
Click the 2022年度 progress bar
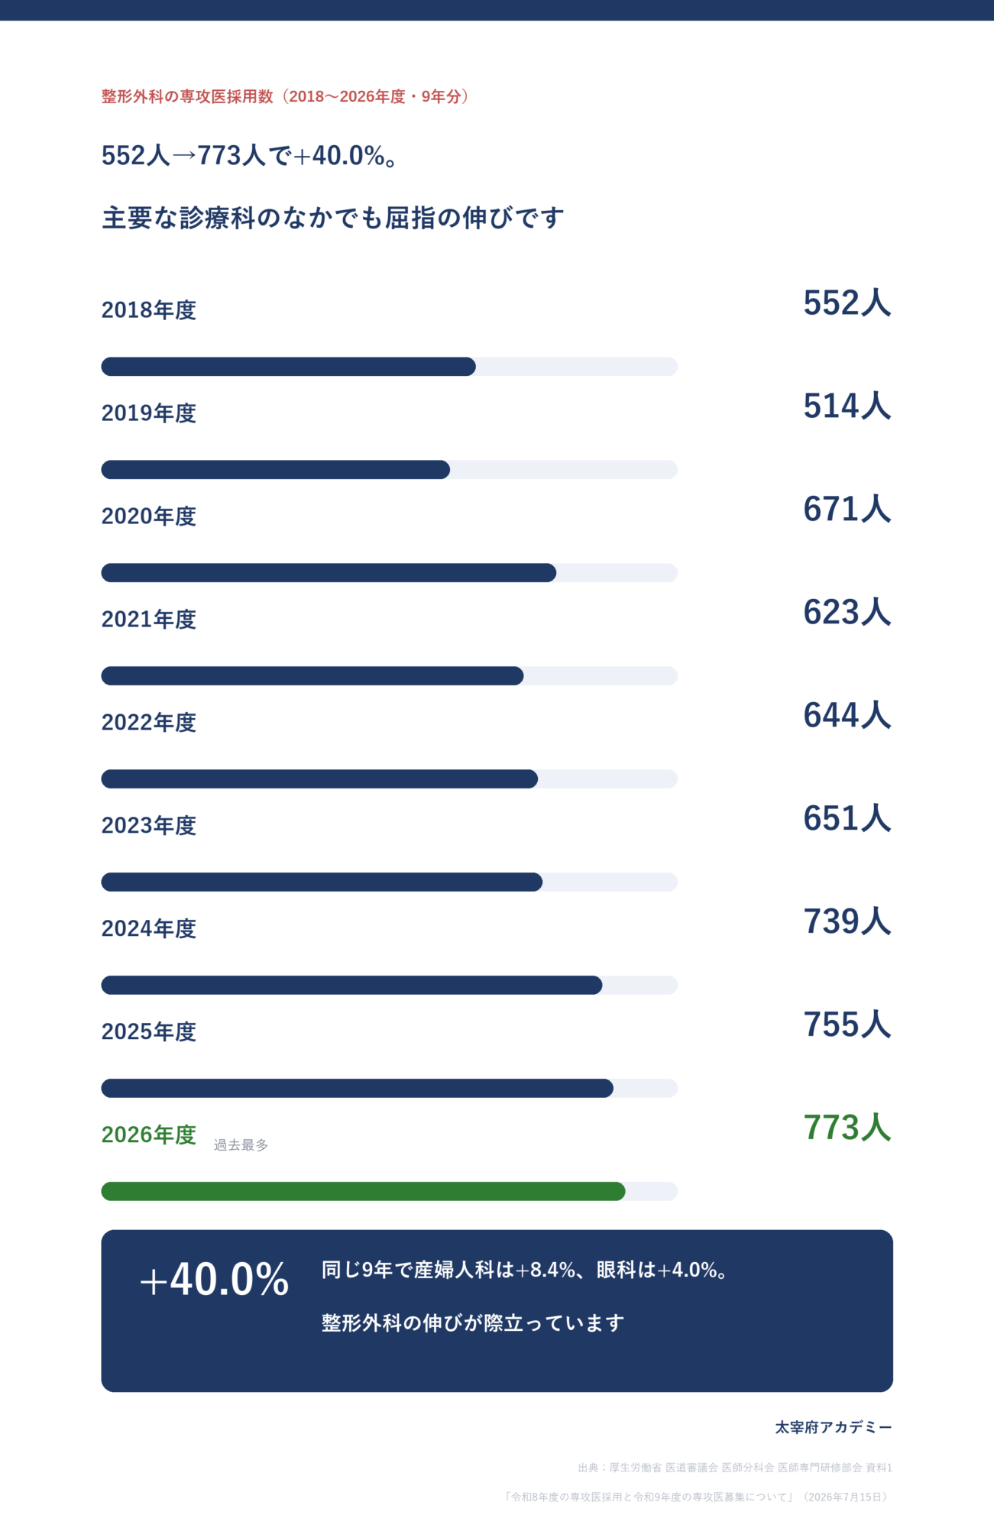(x=389, y=779)
